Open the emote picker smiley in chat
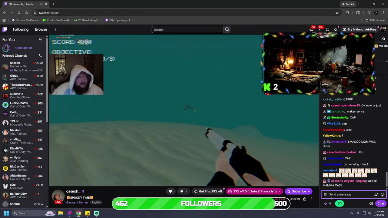Screen dimensions: 388x218 tap(383, 195)
